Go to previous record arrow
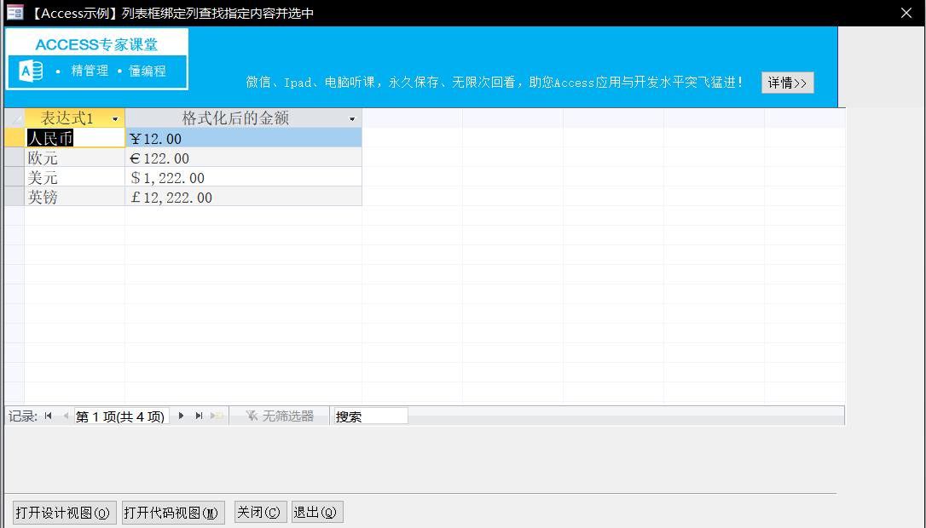Screen dimensions: 926x528 [66, 416]
